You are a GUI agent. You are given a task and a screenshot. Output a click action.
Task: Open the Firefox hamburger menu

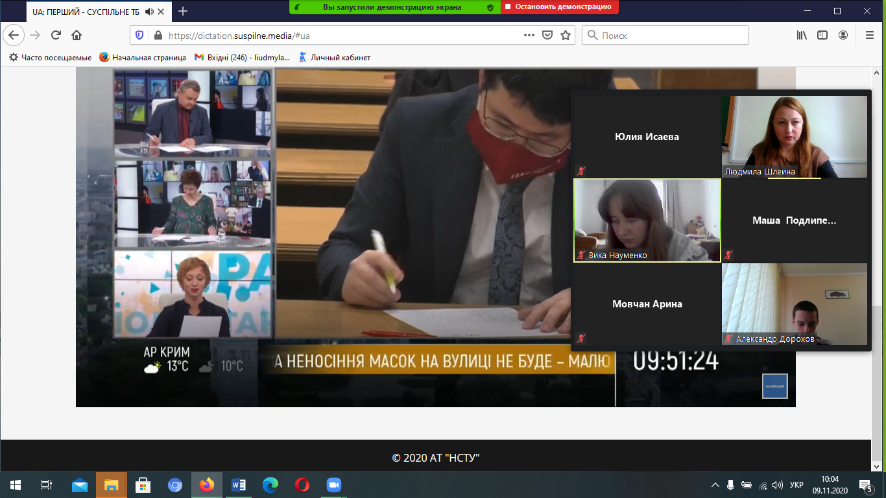869,35
